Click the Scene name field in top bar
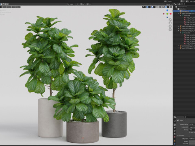The width and height of the screenshot is (195, 146). click(x=174, y=1)
